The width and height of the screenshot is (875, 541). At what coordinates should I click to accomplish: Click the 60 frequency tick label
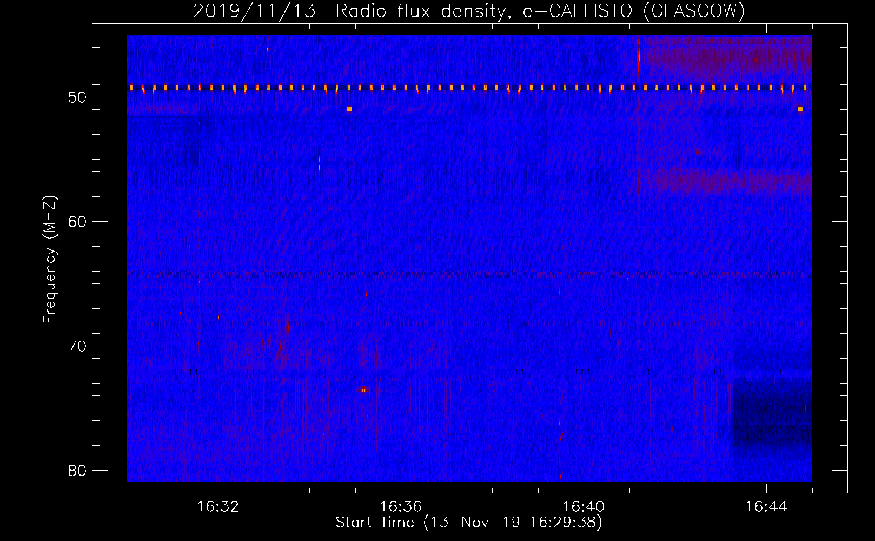click(77, 222)
